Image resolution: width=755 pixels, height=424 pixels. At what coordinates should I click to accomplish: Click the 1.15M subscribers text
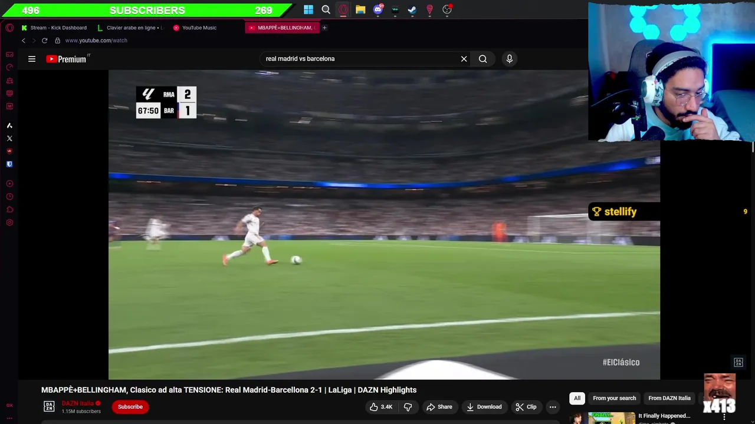pos(81,411)
